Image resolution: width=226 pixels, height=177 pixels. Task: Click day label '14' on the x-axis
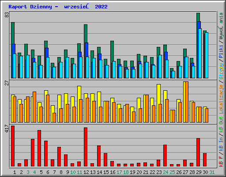99,172
